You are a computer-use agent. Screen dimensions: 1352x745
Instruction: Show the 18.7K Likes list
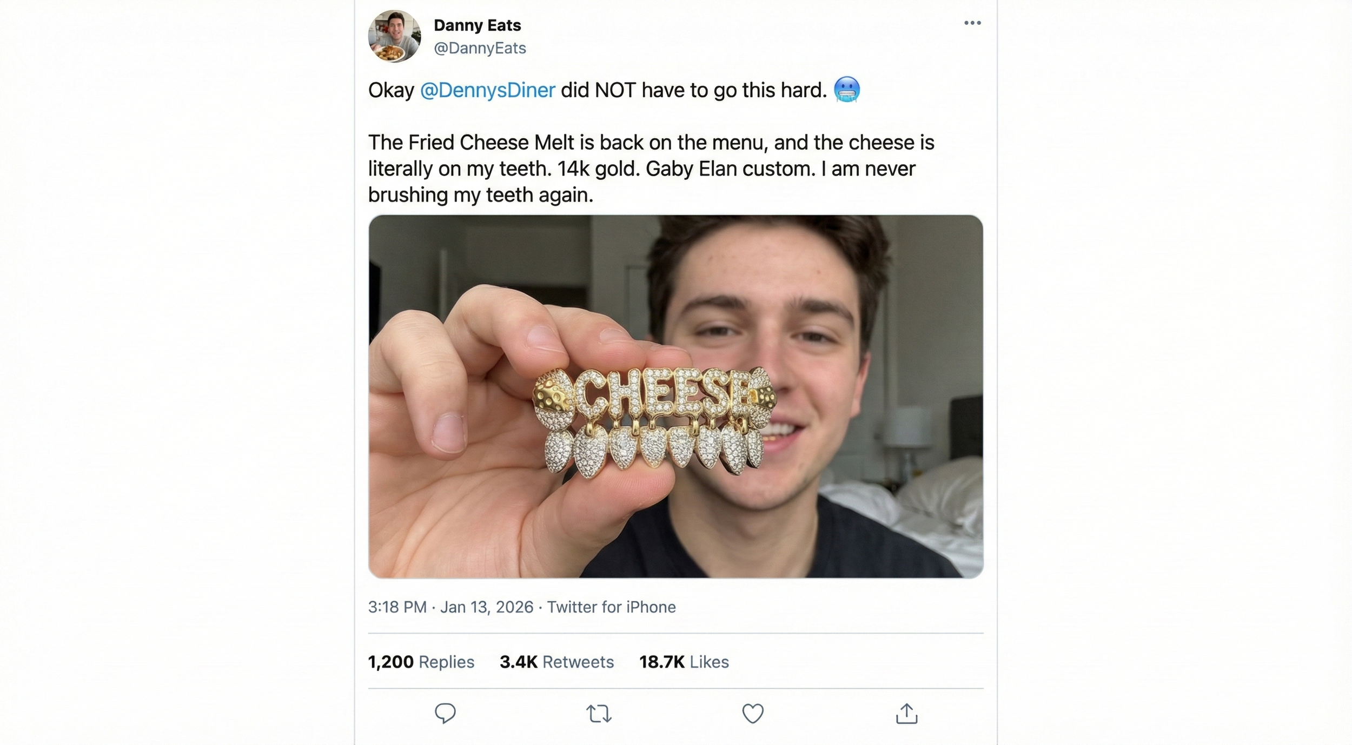point(684,662)
